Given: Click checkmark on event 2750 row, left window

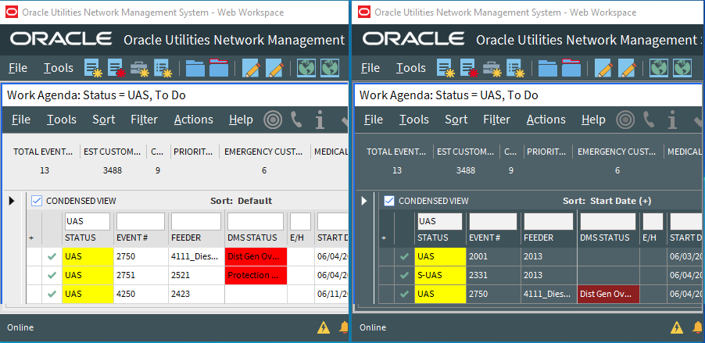Looking at the screenshot, I should point(52,257).
